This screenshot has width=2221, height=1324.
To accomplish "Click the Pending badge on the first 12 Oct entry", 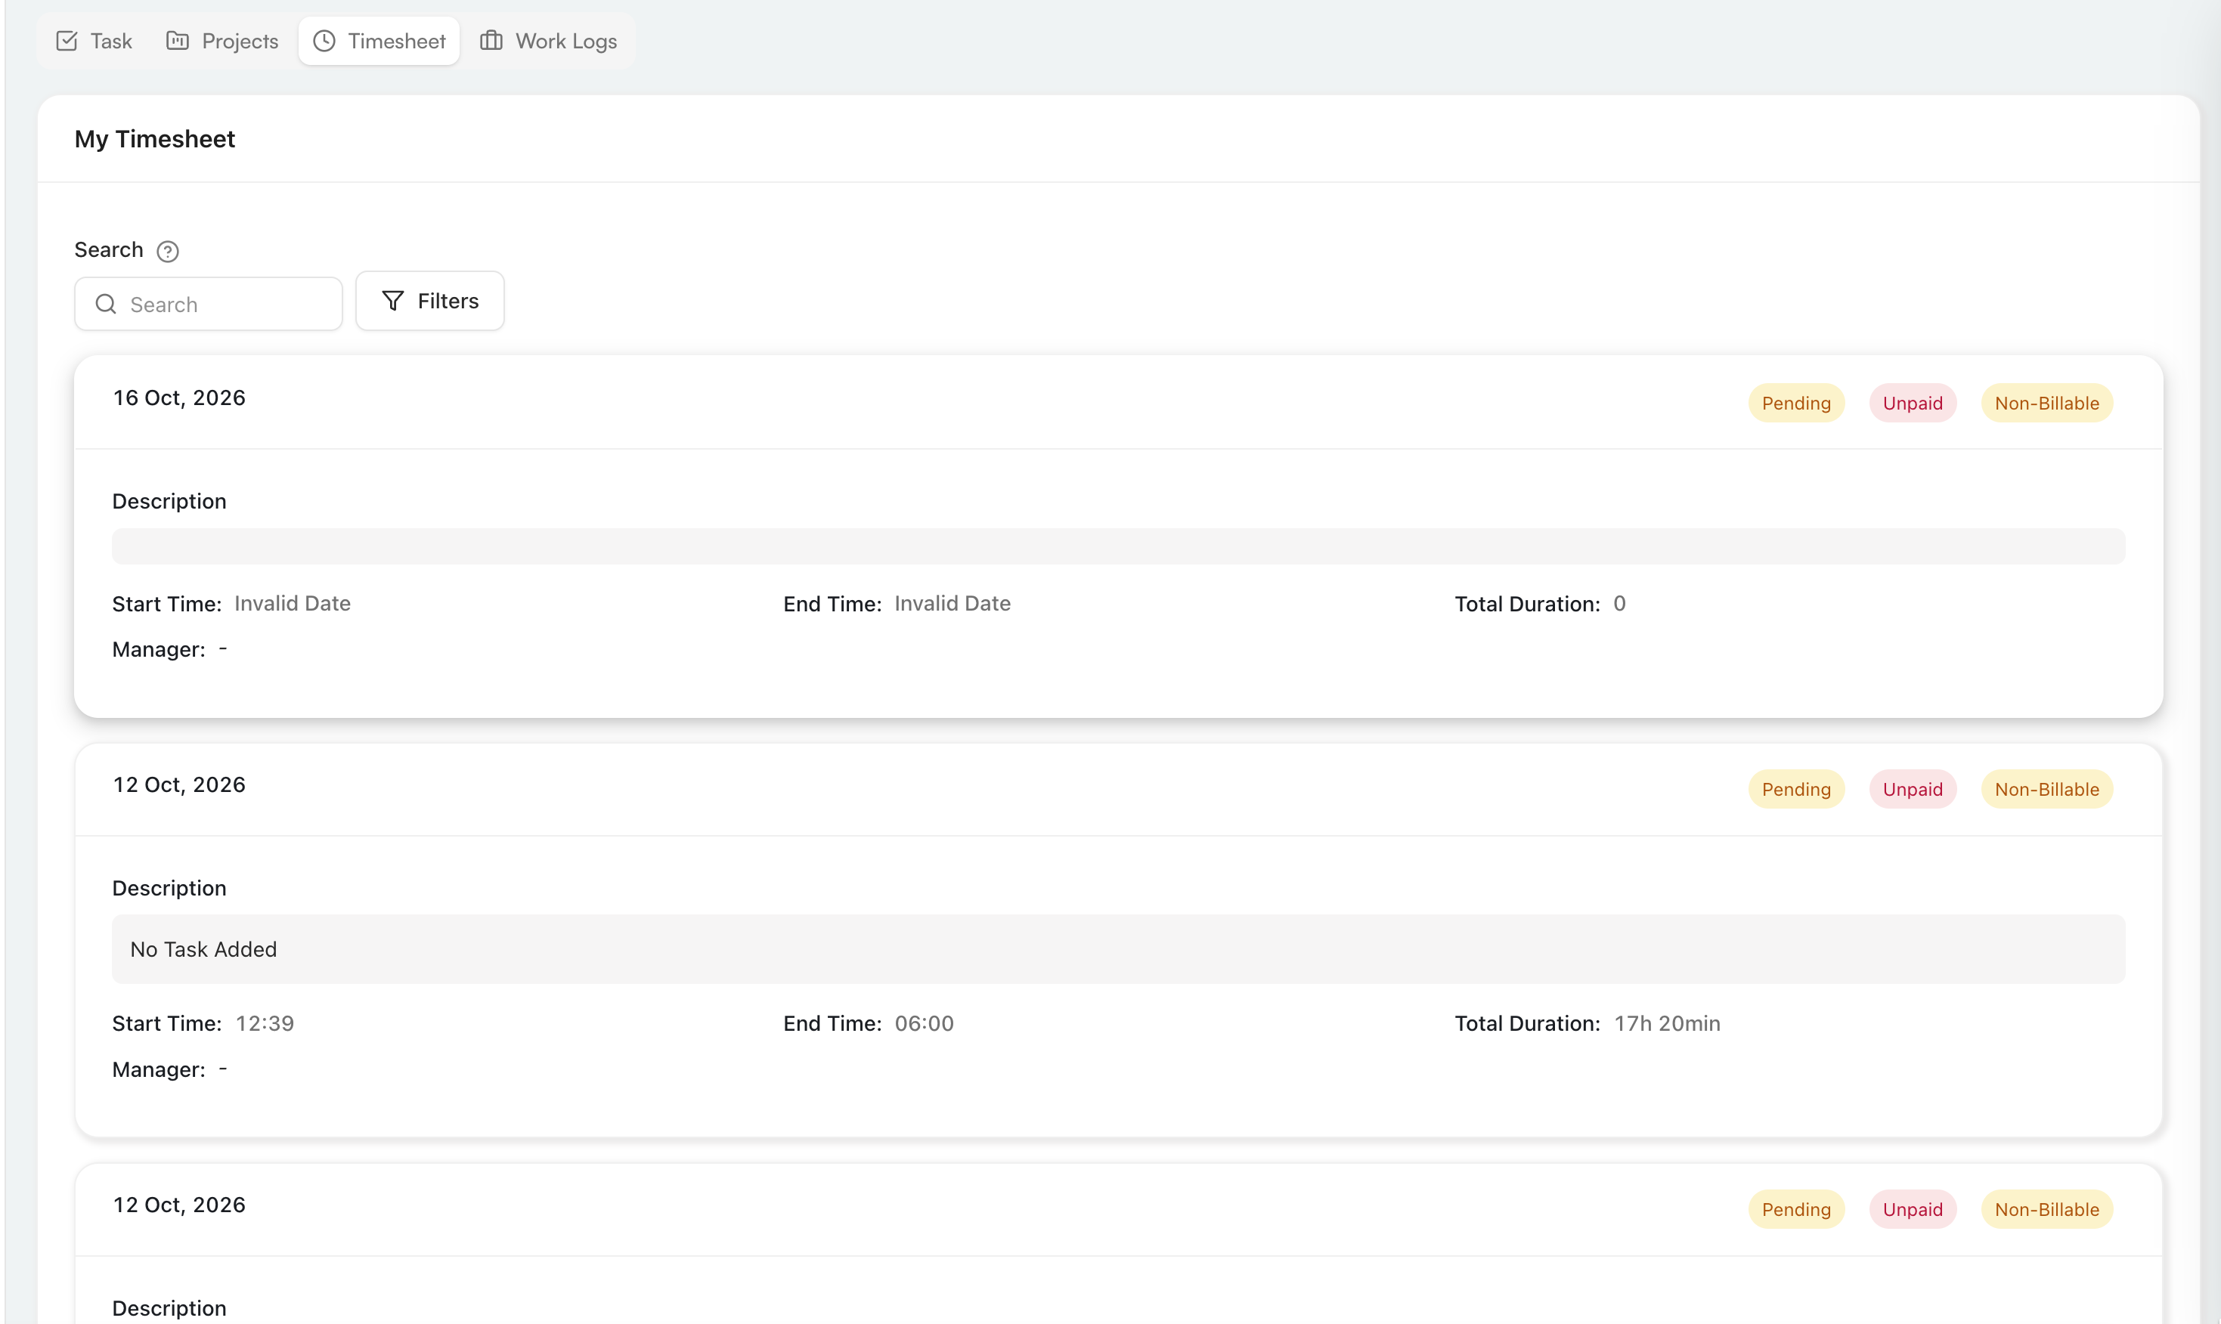I will 1796,790.
